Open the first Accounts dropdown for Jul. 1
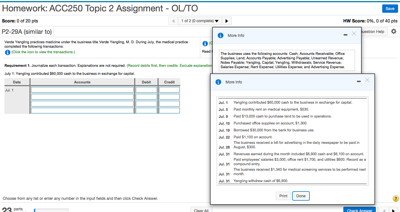The width and height of the screenshot is (400, 212). 82,90
